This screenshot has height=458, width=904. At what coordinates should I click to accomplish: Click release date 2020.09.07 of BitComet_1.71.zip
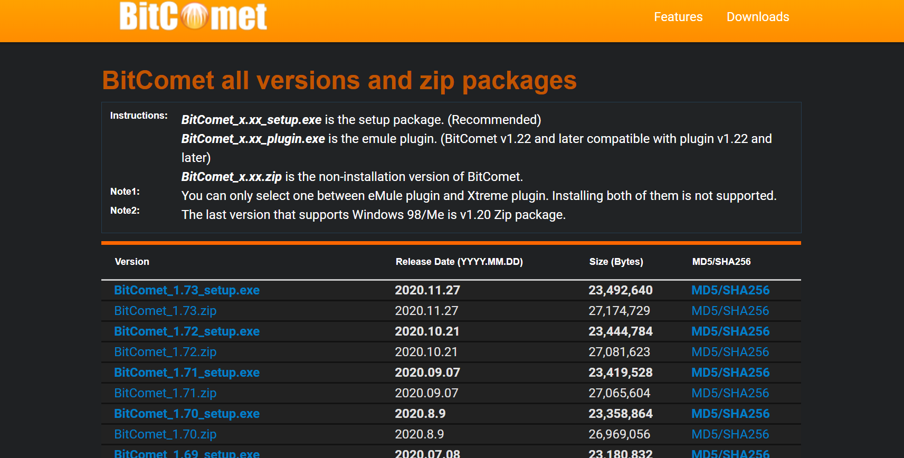coord(426,393)
